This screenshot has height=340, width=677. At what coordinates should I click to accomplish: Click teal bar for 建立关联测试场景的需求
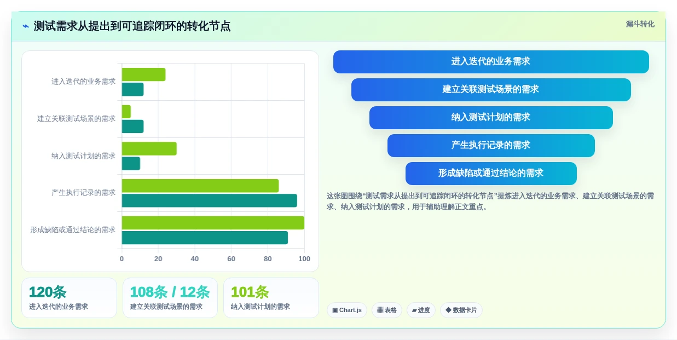click(x=132, y=126)
